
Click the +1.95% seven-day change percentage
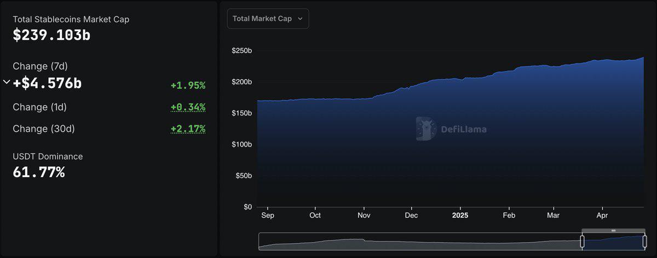point(188,85)
